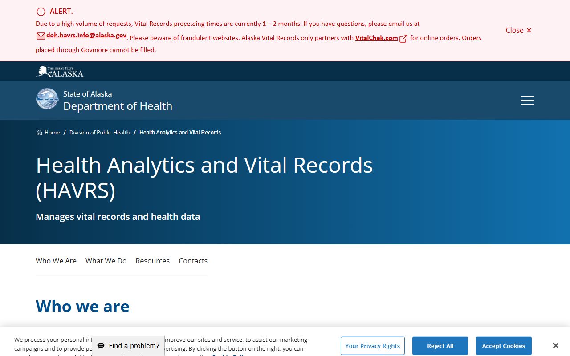Image resolution: width=570 pixels, height=356 pixels.
Task: Click the ALERT. heading text
Action: [x=61, y=12]
